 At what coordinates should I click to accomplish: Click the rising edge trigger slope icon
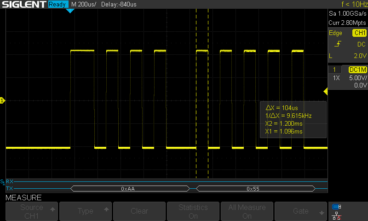pos(338,44)
